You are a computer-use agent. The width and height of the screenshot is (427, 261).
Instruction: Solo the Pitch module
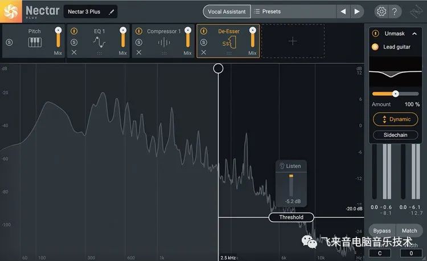tap(9, 42)
